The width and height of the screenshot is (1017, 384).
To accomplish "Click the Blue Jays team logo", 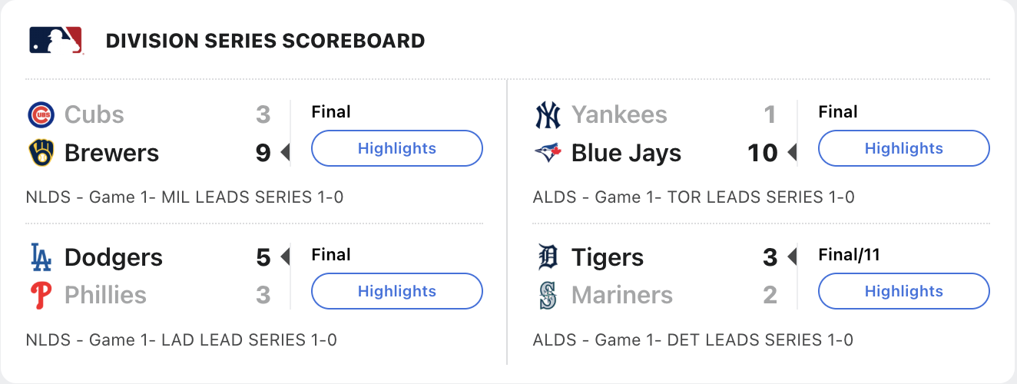I will coord(548,153).
